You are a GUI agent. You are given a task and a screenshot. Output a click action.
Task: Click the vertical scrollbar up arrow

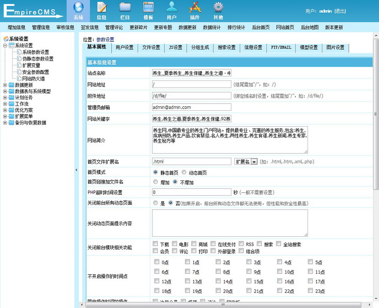coord(376,35)
